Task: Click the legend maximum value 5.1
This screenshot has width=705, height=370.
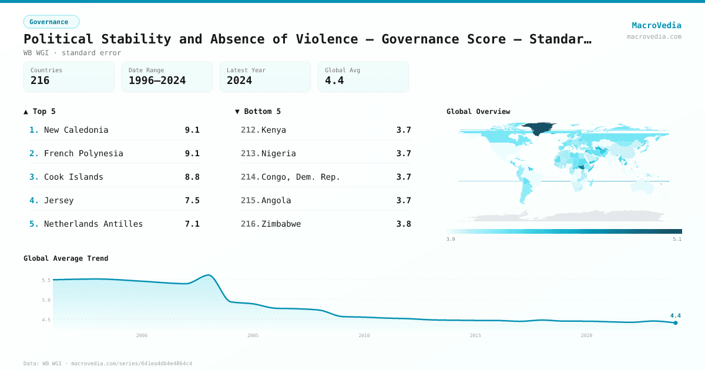Action: [677, 239]
